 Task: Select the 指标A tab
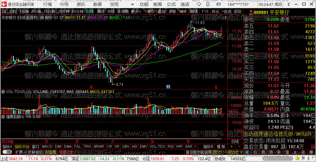click(x=7, y=147)
